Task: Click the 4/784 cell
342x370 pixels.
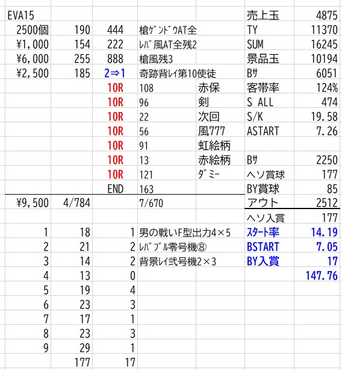Action: (x=76, y=203)
